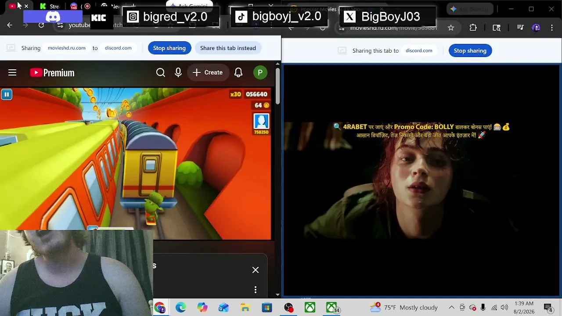The height and width of the screenshot is (316, 562).
Task: Click the Meet Now camera tray icon
Action: [462, 308]
